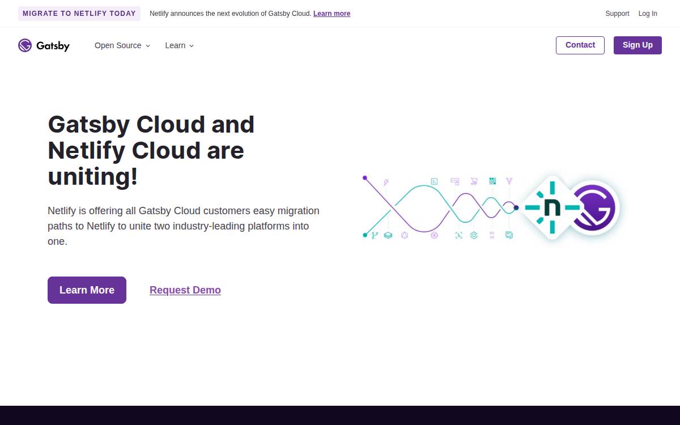
Task: Click the Migrate to Netlify Today badge
Action: click(79, 14)
